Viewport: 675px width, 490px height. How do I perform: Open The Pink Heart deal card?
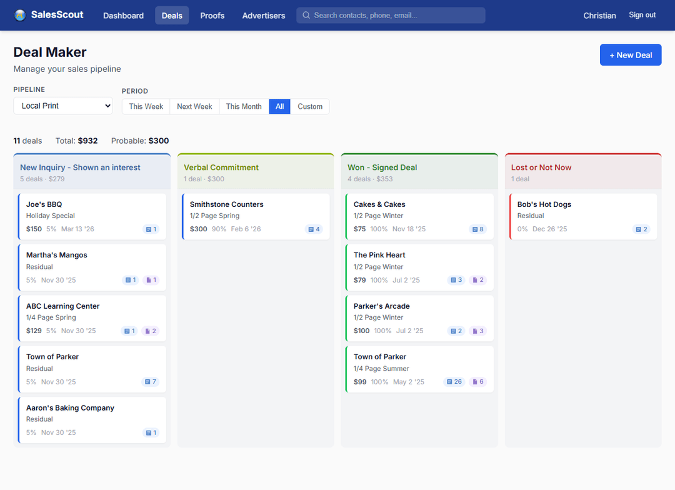pos(420,267)
